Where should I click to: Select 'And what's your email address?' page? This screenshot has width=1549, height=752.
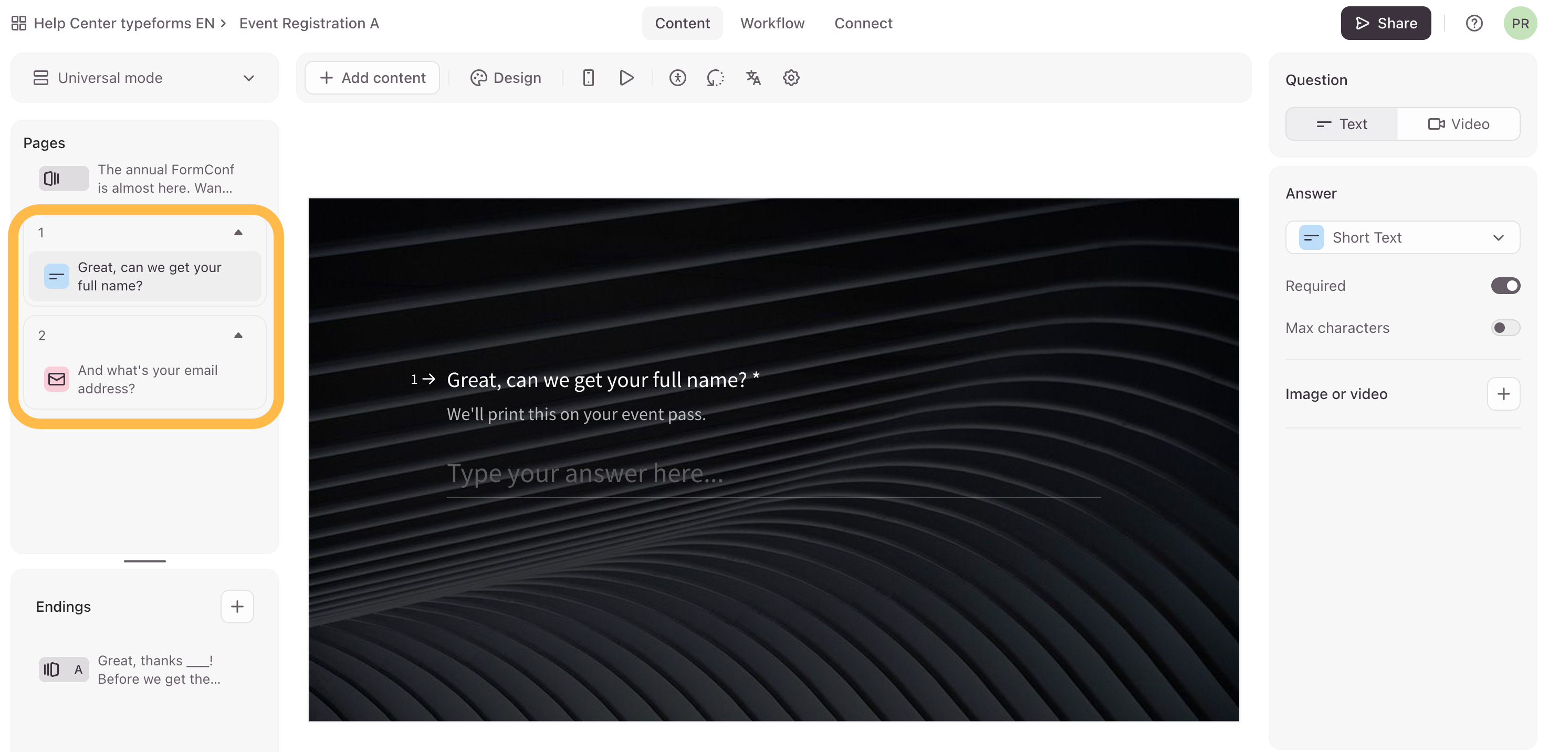pos(144,379)
